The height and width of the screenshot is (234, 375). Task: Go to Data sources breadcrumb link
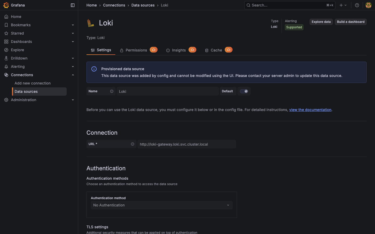[143, 5]
